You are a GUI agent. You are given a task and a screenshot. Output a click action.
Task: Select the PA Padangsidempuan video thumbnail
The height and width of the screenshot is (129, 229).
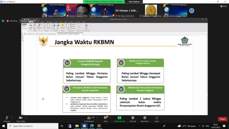click(x=102, y=11)
